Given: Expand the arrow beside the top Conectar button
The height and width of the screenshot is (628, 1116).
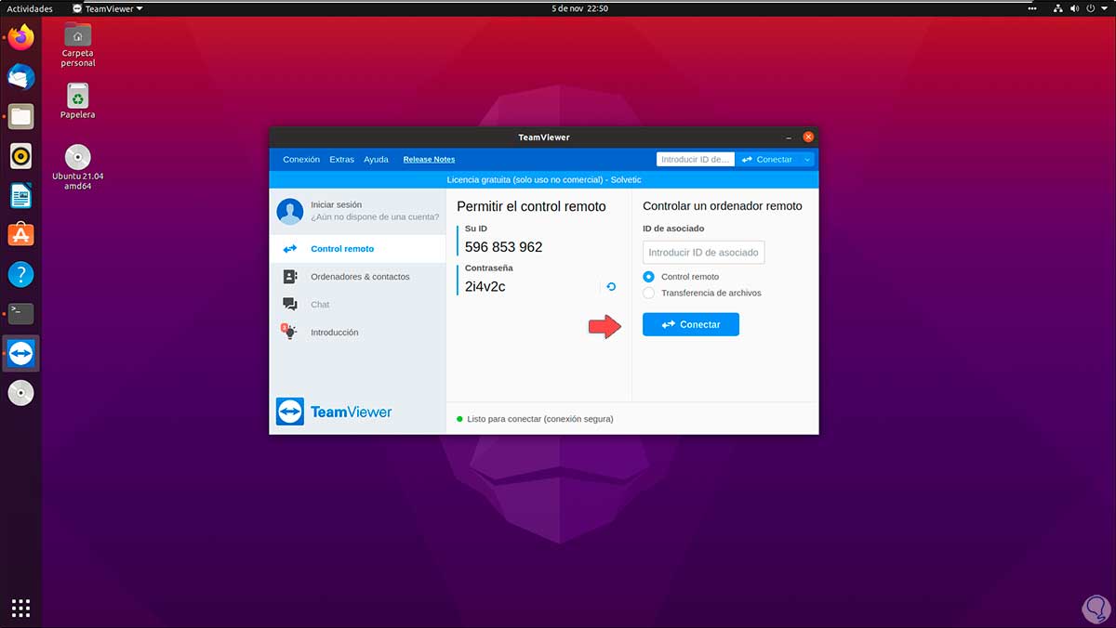Looking at the screenshot, I should 807,160.
